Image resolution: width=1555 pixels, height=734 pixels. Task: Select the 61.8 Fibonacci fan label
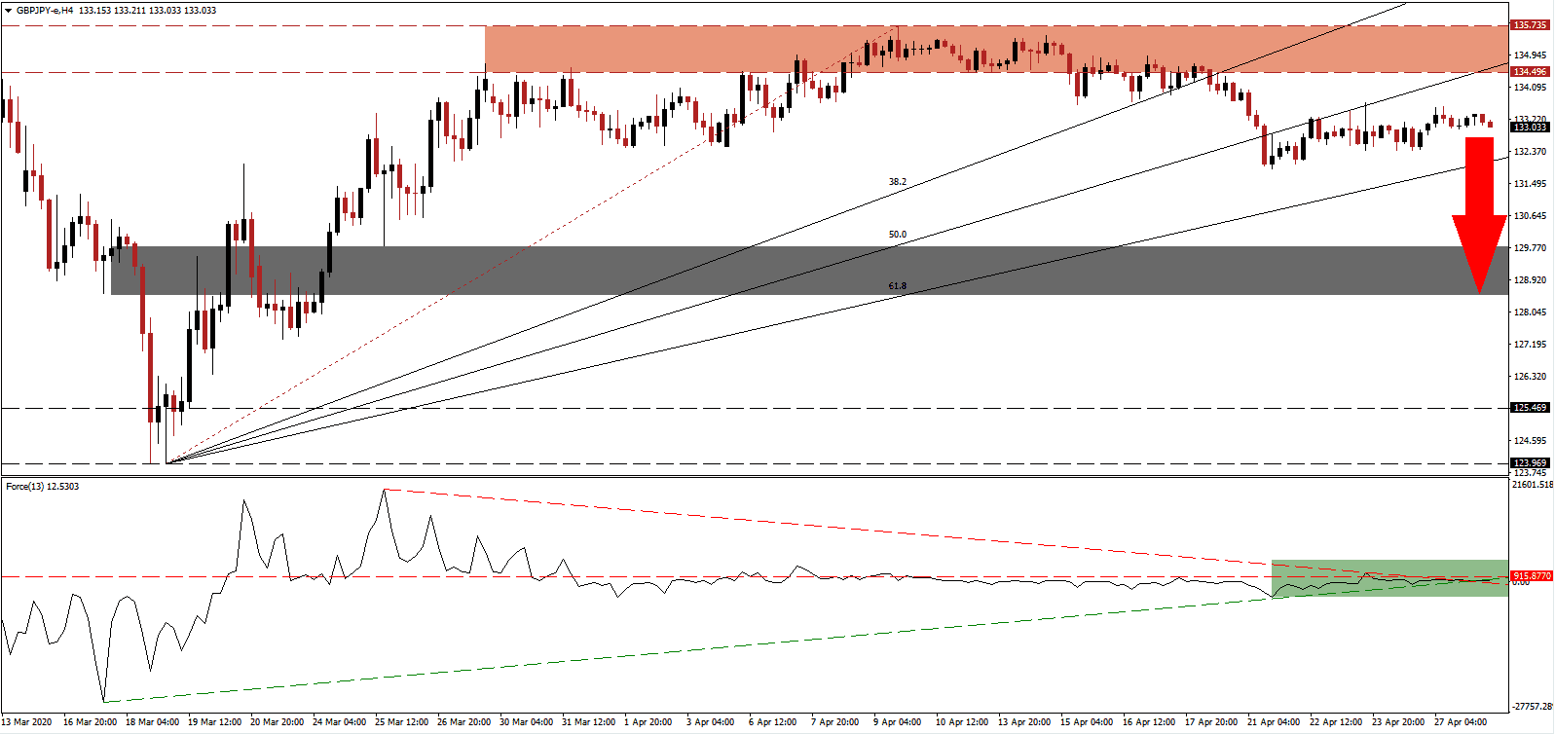[x=897, y=286]
